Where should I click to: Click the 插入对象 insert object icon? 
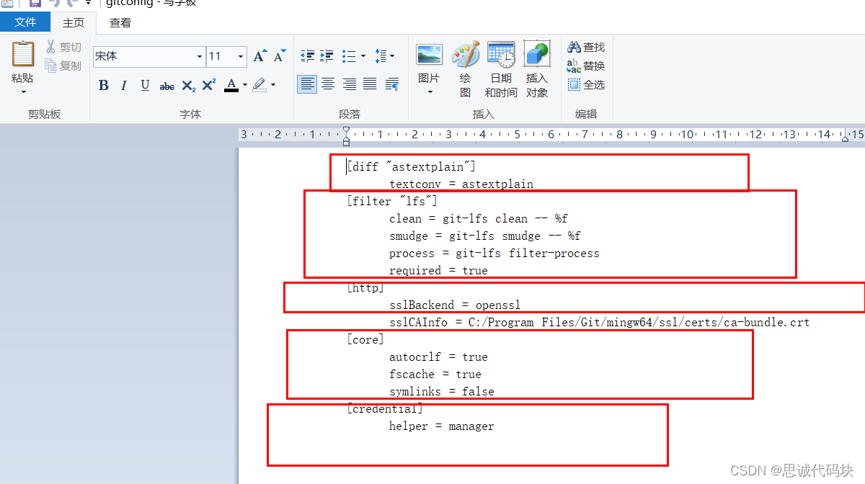click(x=537, y=55)
